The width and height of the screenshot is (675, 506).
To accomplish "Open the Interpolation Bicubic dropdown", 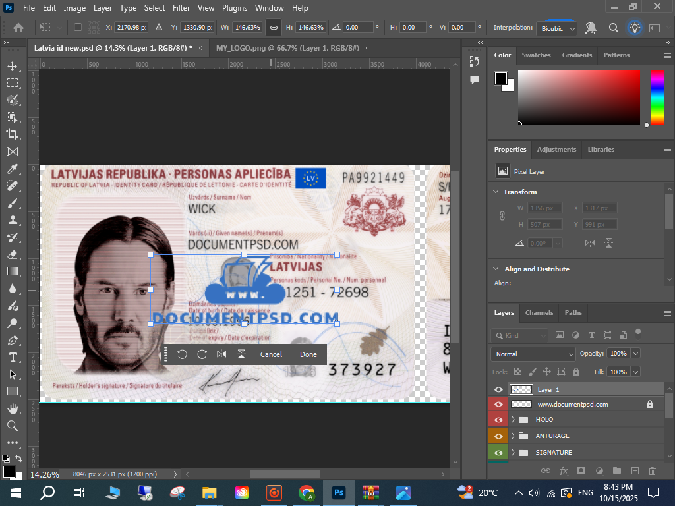I will [557, 28].
